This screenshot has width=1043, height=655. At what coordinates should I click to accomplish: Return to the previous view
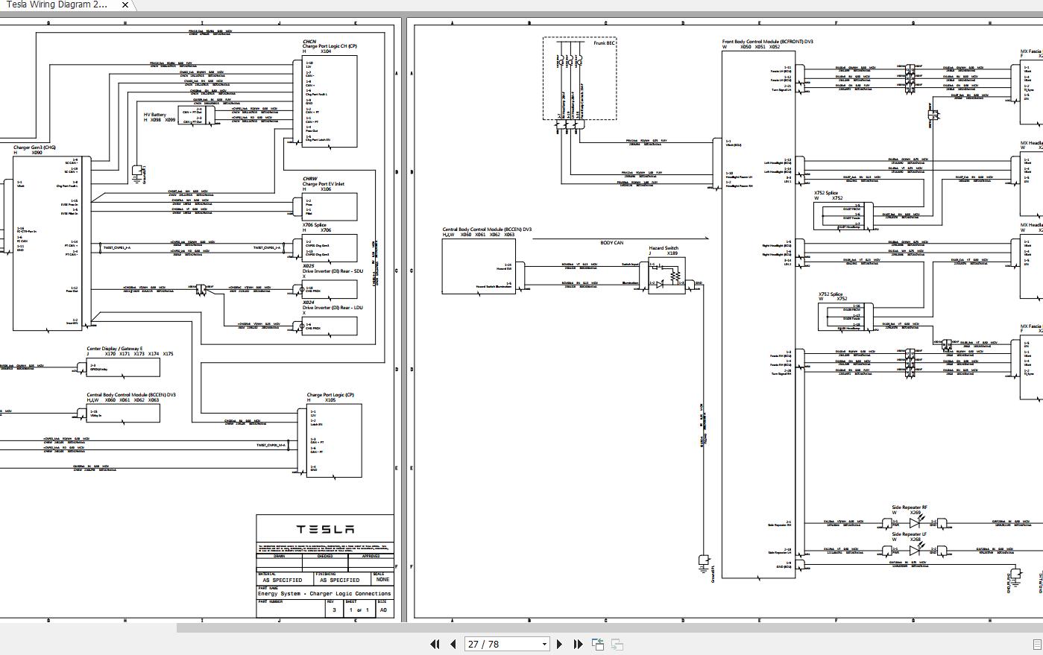point(597,644)
